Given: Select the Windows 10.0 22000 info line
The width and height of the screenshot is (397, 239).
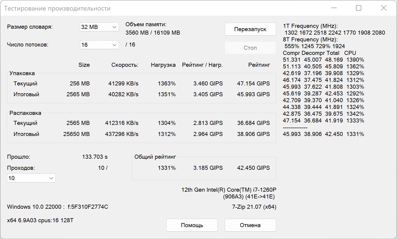Looking at the screenshot, I should (x=58, y=207).
